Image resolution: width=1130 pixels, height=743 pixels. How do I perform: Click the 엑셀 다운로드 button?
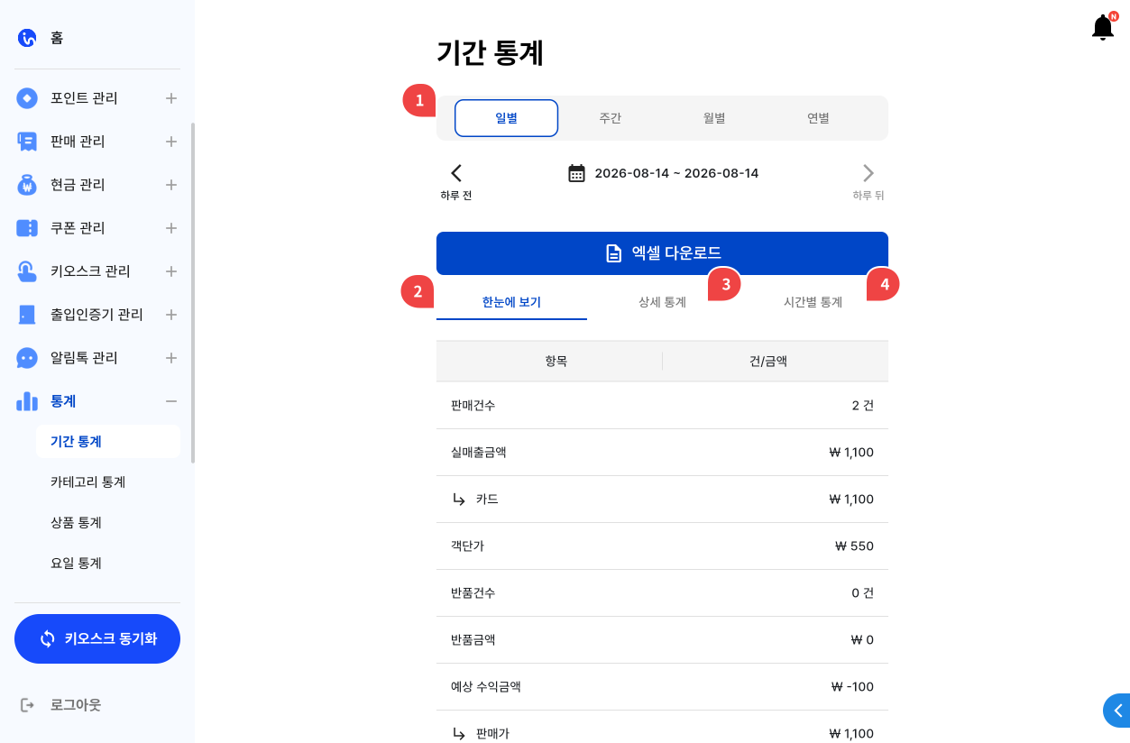(662, 253)
